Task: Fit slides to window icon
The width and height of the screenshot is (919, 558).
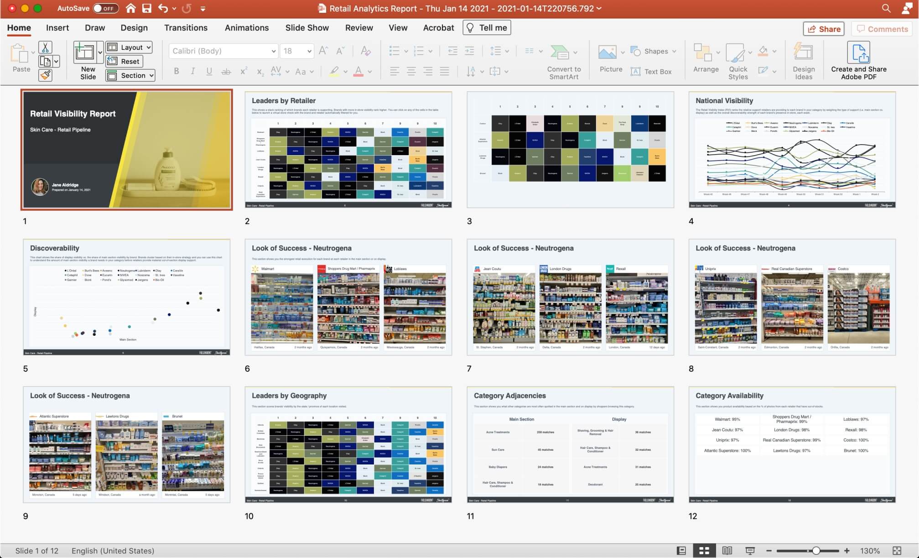Action: click(x=897, y=551)
